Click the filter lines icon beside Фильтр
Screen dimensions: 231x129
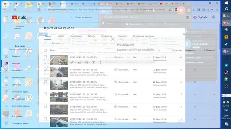(x=45, y=43)
